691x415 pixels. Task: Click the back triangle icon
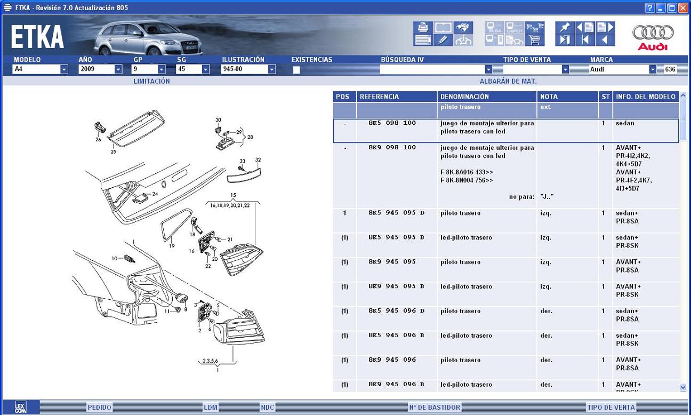point(605,40)
